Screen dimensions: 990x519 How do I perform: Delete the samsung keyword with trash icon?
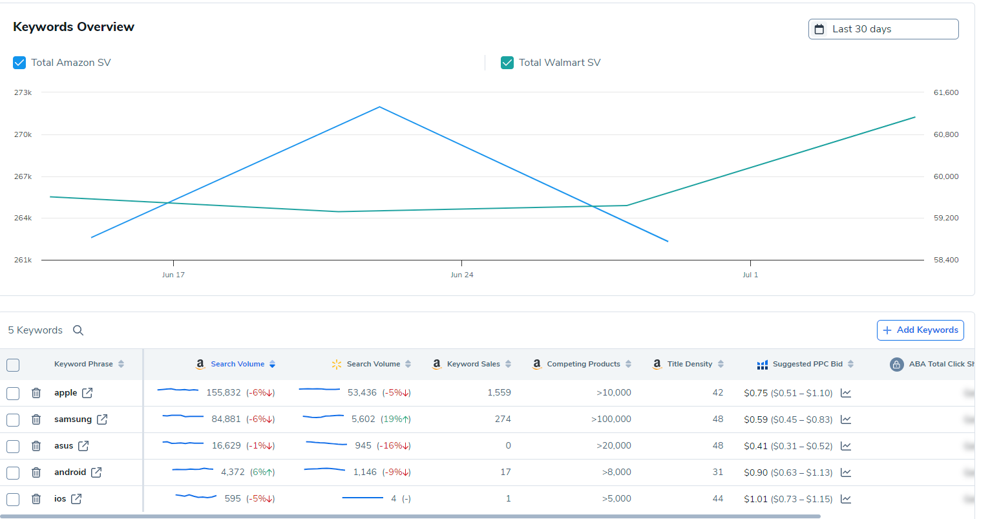tap(36, 419)
